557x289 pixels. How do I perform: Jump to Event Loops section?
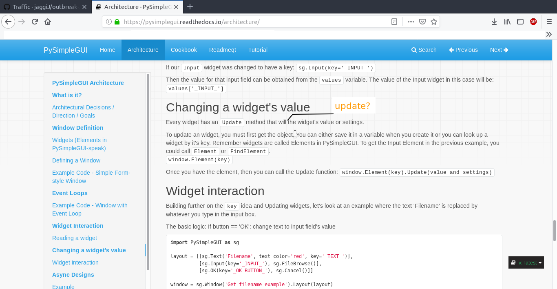pos(70,193)
